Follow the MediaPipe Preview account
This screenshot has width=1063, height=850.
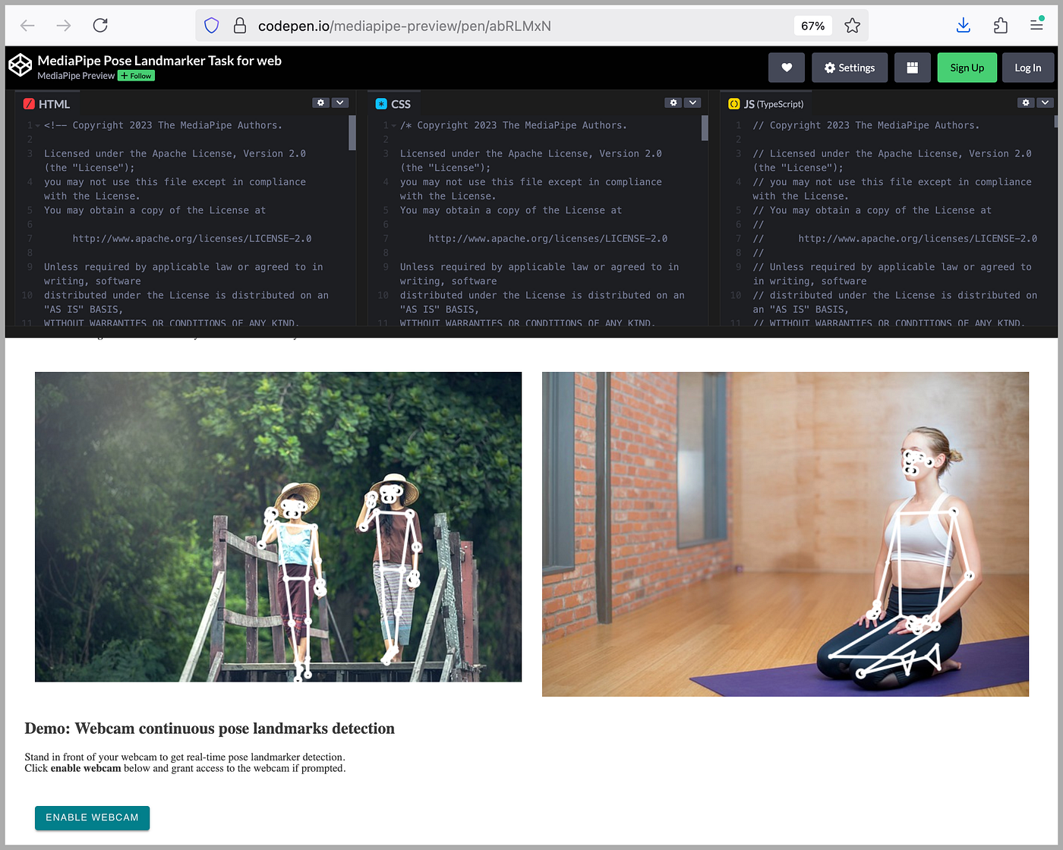pyautogui.click(x=135, y=76)
